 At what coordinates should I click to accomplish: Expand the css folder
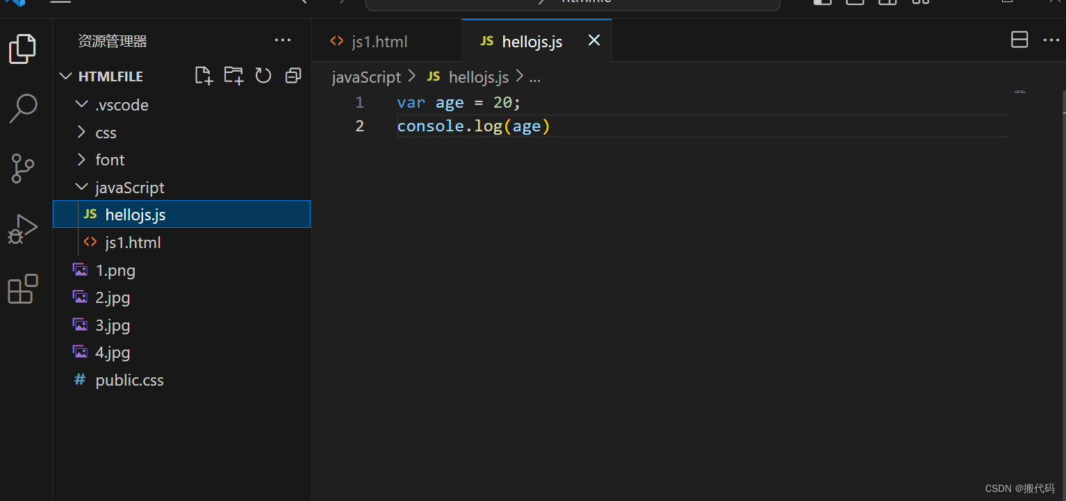coord(106,133)
